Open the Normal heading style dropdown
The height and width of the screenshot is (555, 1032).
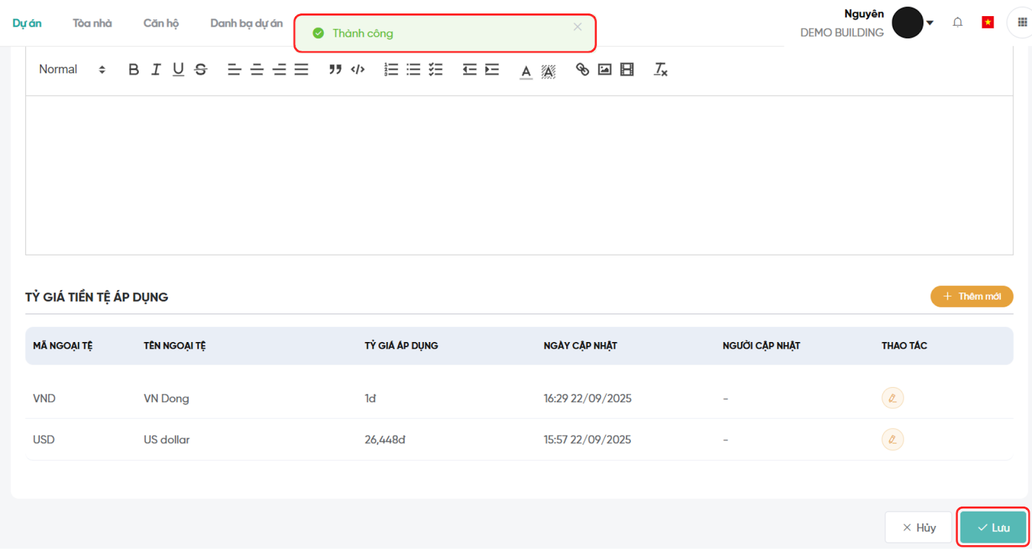click(72, 70)
